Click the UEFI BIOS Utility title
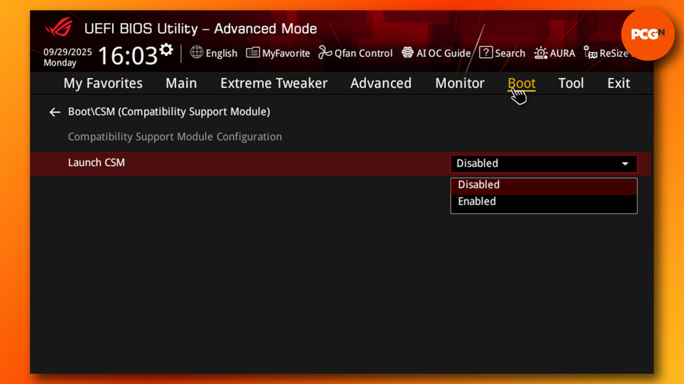This screenshot has height=384, width=684. tap(200, 28)
